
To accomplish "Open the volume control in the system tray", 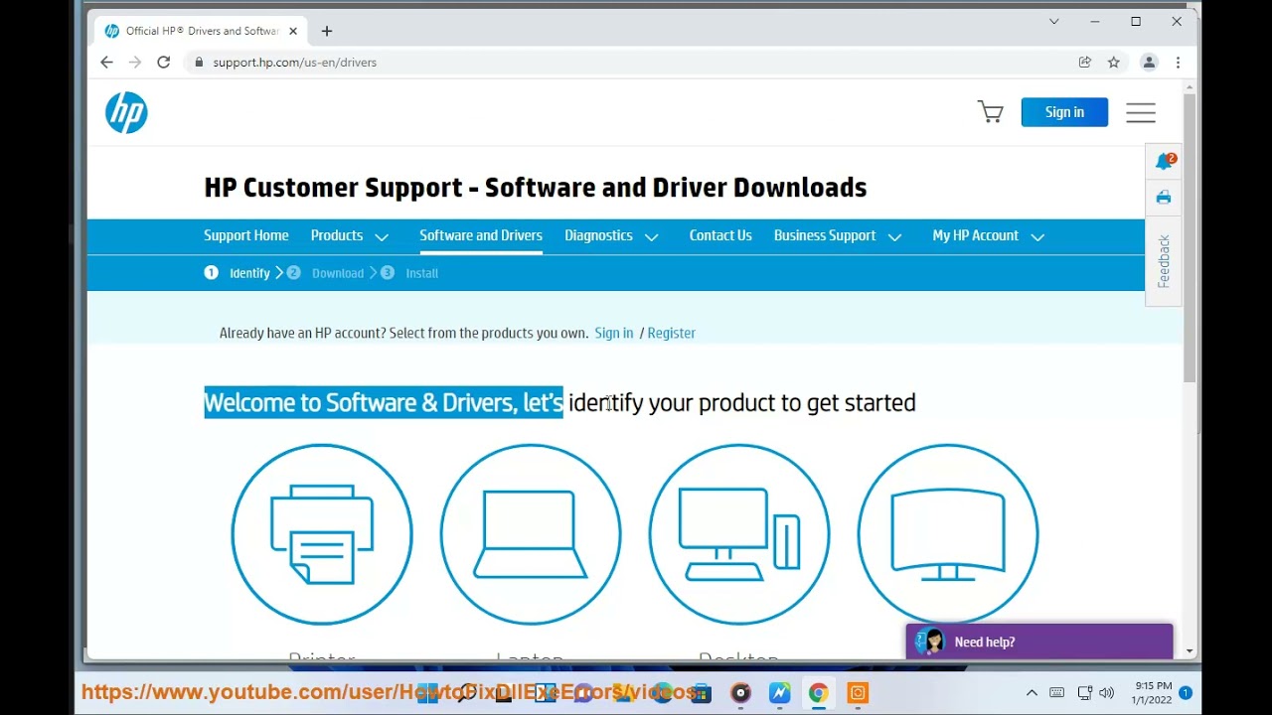I will [1107, 693].
